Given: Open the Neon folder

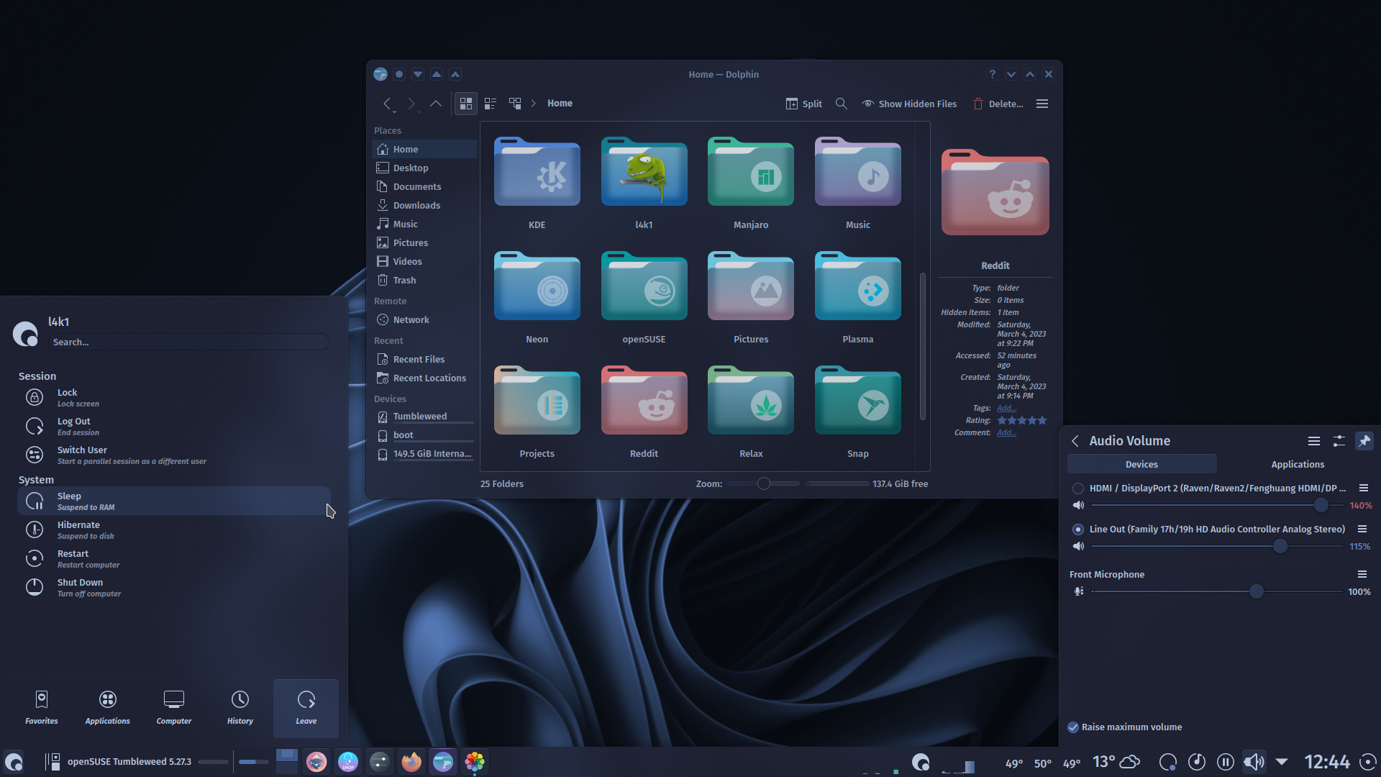Looking at the screenshot, I should (x=537, y=298).
